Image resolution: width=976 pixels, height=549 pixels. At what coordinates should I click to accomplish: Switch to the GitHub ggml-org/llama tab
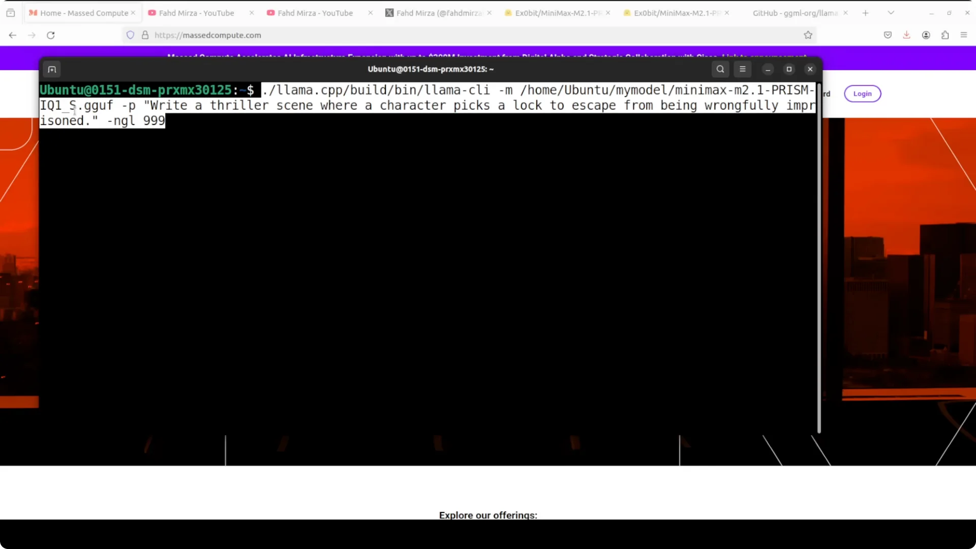click(x=795, y=13)
